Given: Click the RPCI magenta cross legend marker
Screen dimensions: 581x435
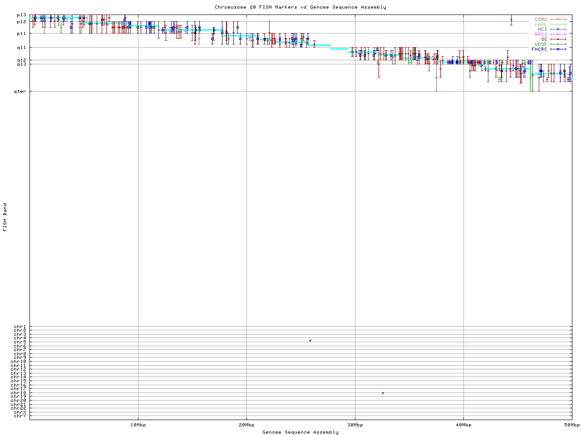Looking at the screenshot, I should 558,34.
